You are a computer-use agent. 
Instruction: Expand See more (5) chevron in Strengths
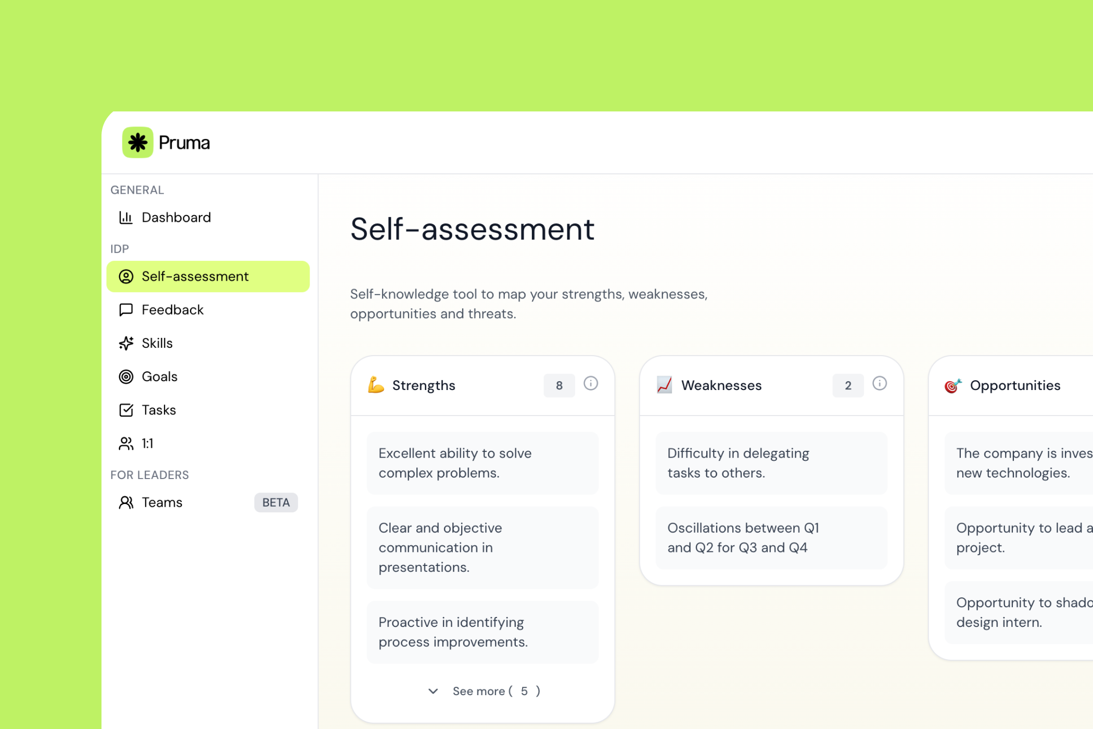click(433, 691)
